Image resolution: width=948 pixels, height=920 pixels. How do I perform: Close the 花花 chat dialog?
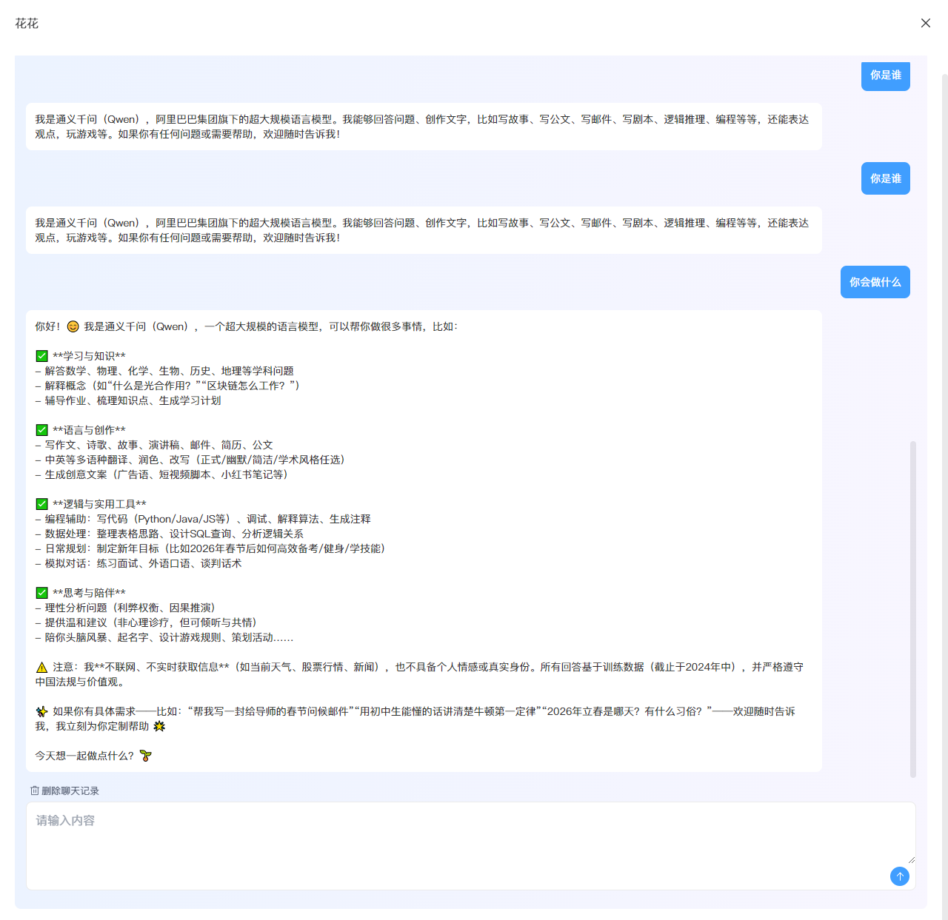[926, 23]
